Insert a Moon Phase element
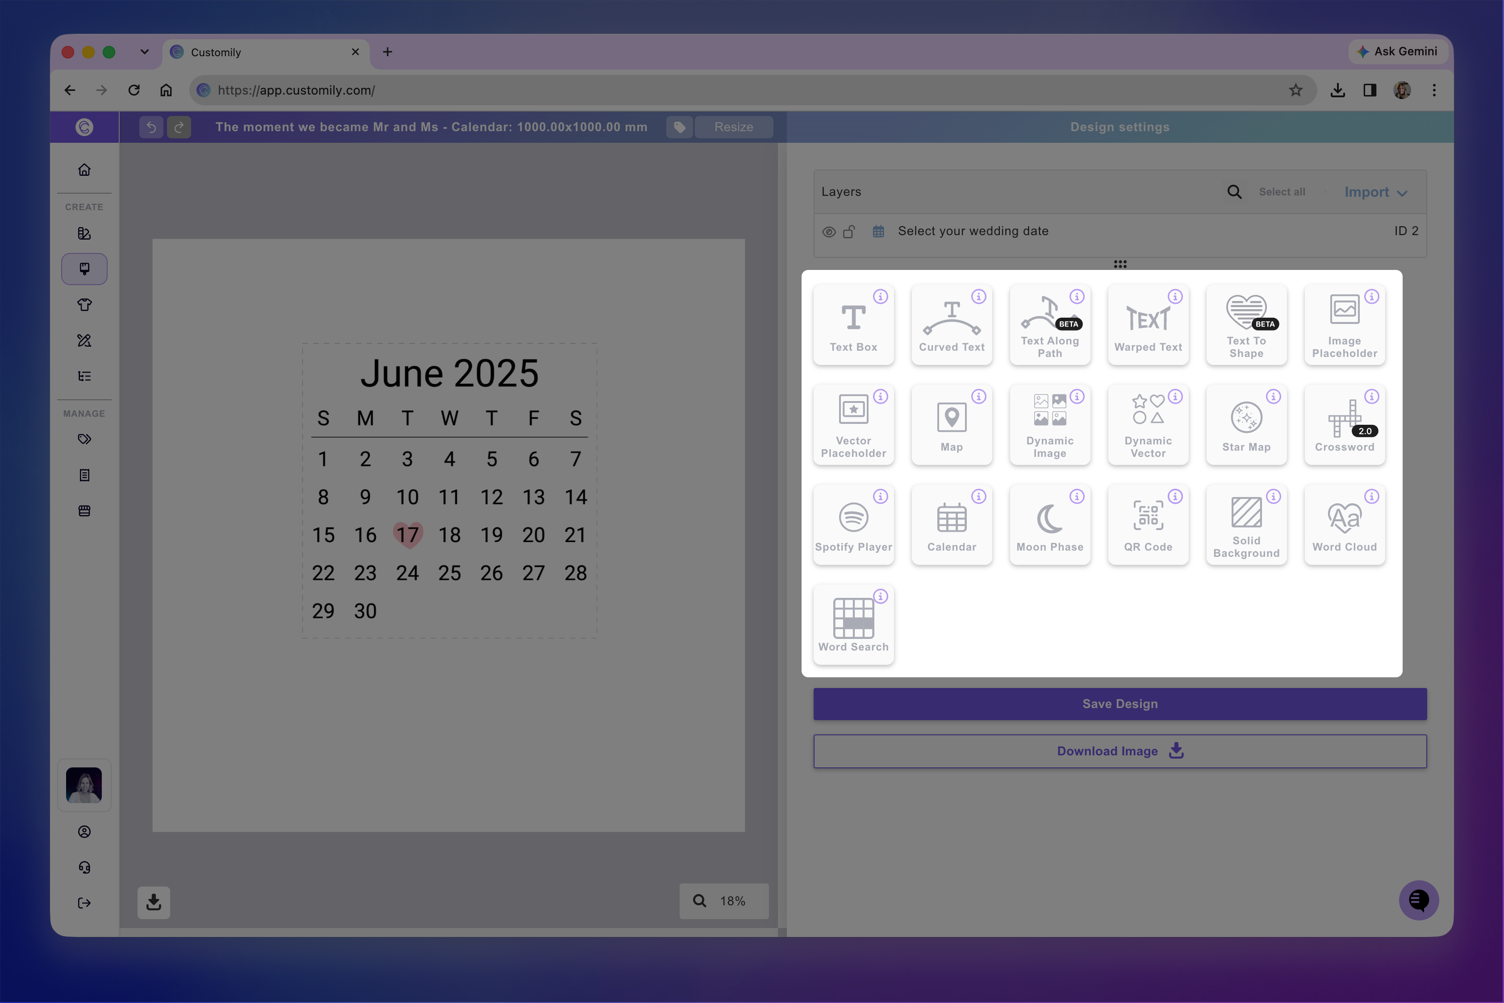The width and height of the screenshot is (1504, 1003). 1050,525
